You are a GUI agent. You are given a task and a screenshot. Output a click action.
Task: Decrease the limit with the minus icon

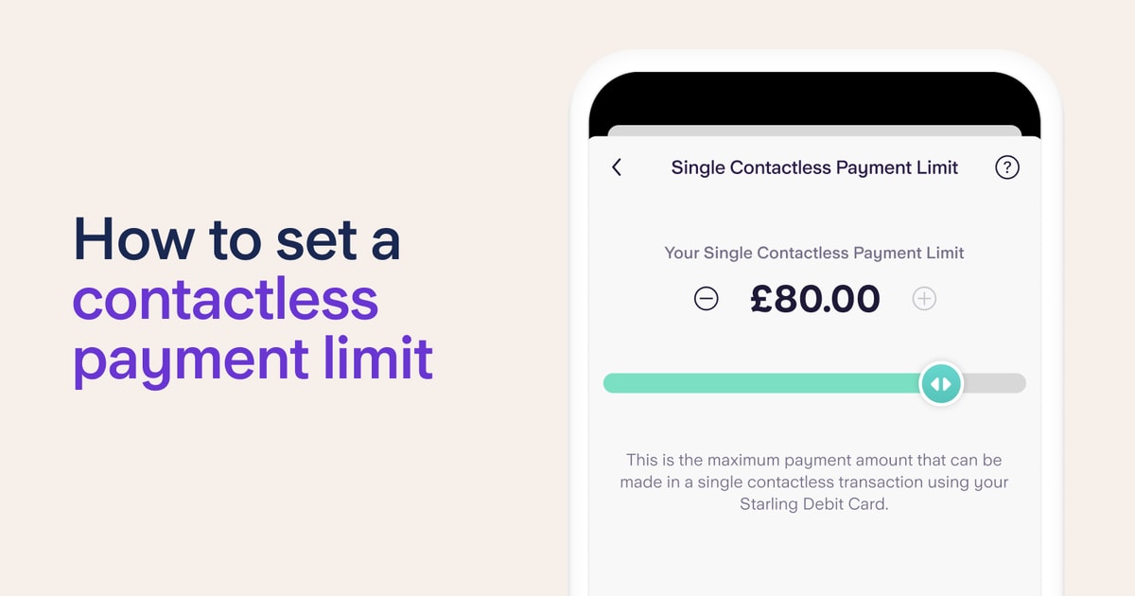pos(707,299)
